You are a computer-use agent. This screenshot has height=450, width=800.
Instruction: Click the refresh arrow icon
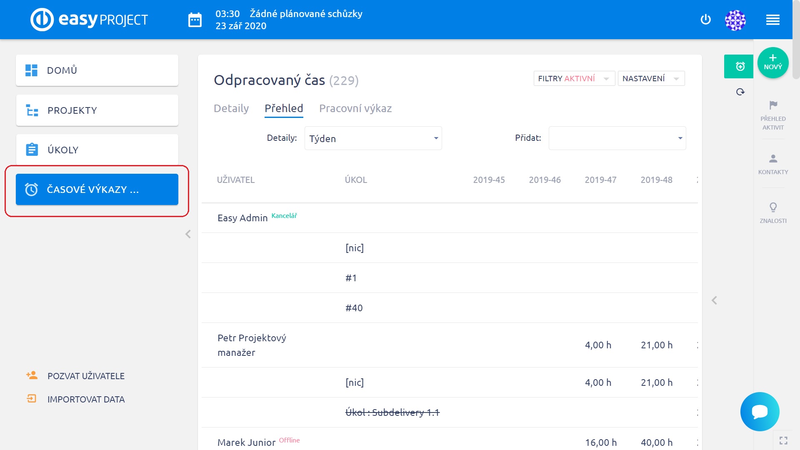click(740, 92)
